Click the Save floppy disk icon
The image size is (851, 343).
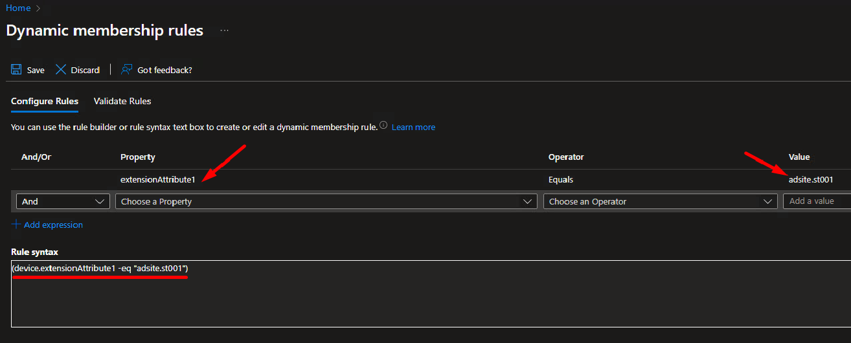(x=17, y=69)
